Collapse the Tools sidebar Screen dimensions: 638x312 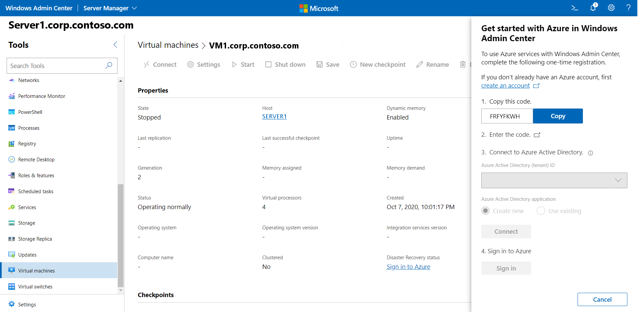pos(115,44)
